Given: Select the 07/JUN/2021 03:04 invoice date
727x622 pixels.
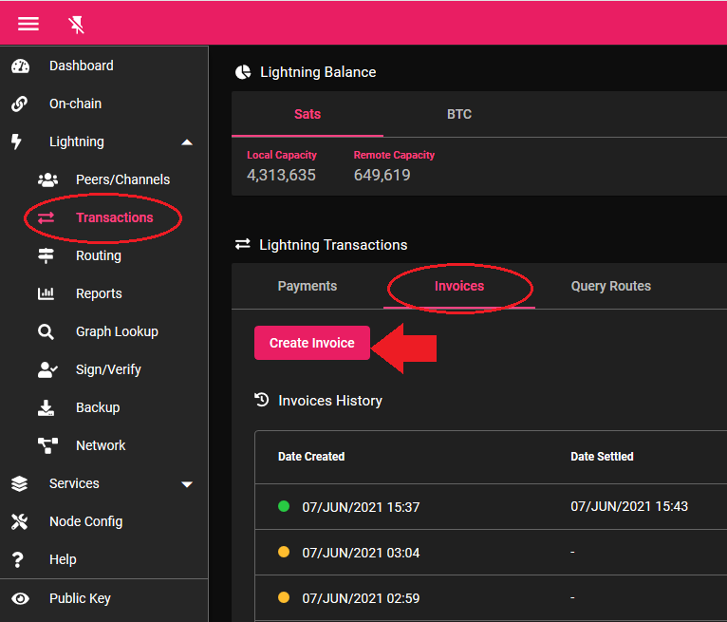Looking at the screenshot, I should (361, 553).
